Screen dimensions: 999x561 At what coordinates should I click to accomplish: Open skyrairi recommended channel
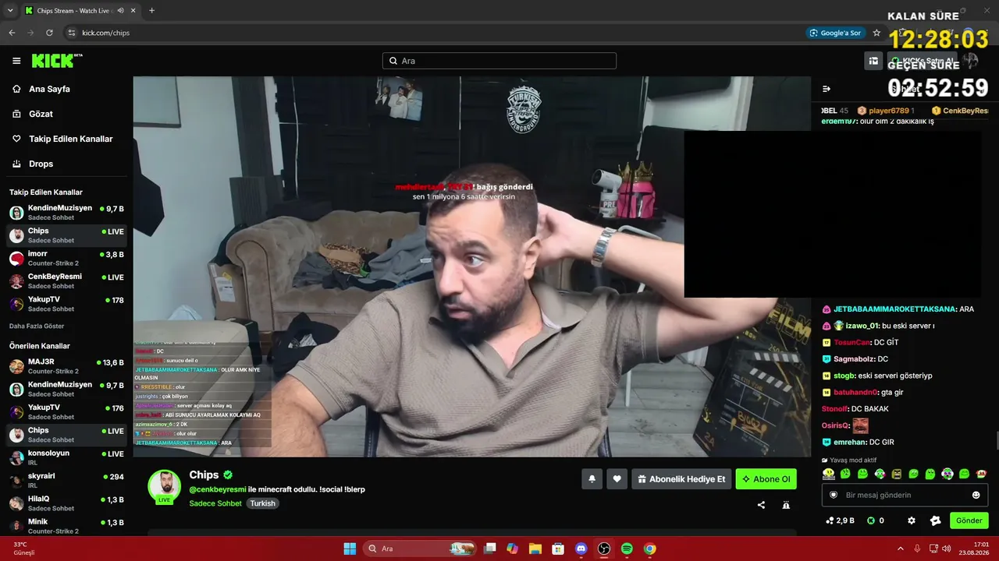(x=66, y=480)
